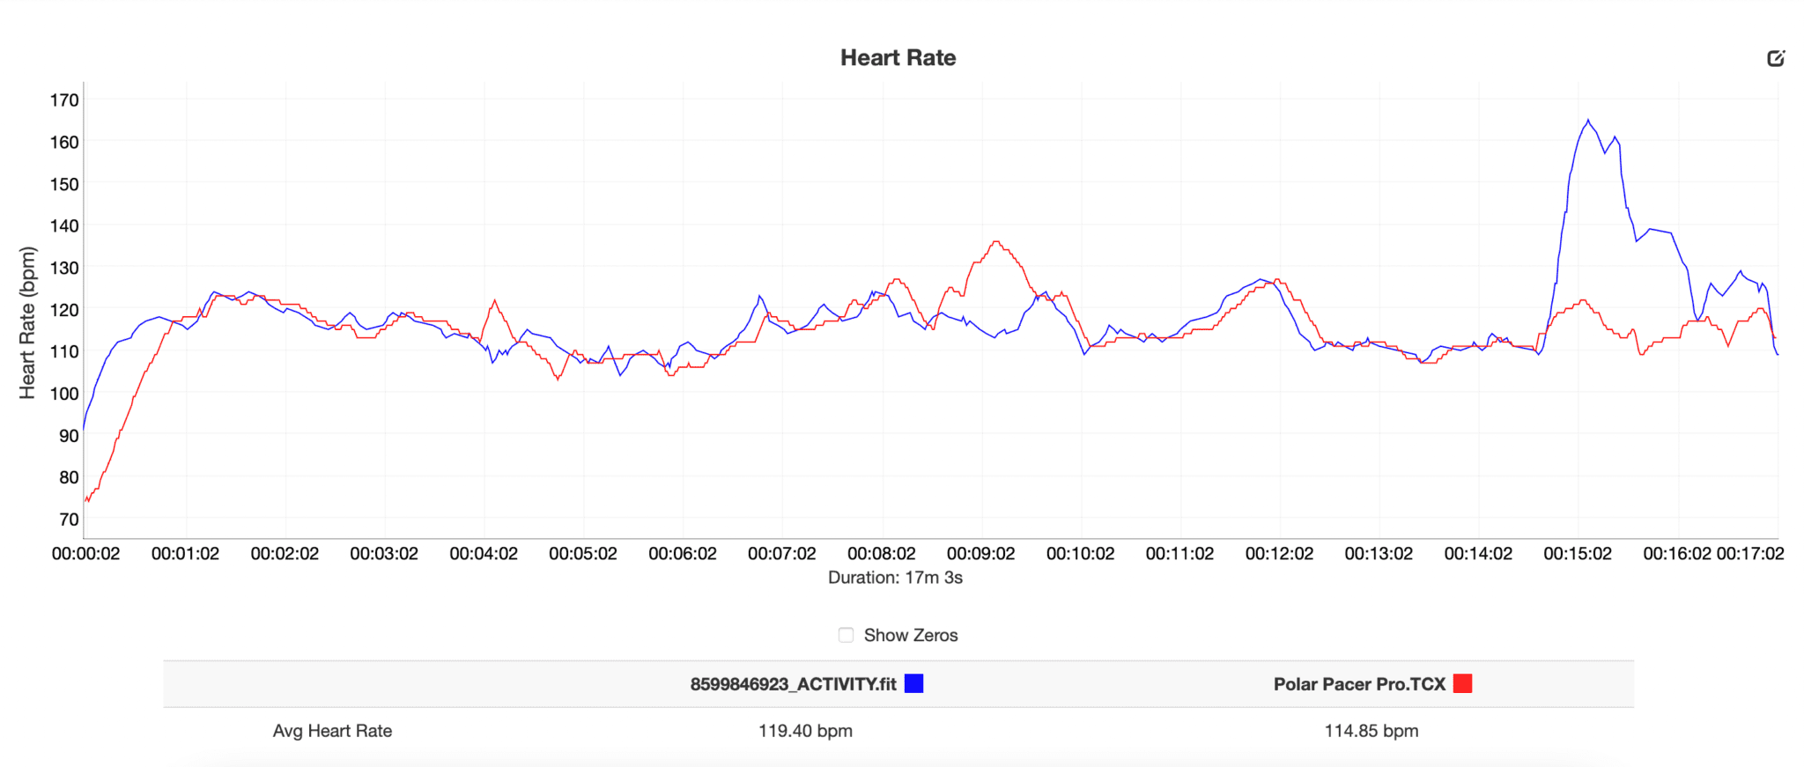Click the Duration: 17m 3s label

point(895,578)
